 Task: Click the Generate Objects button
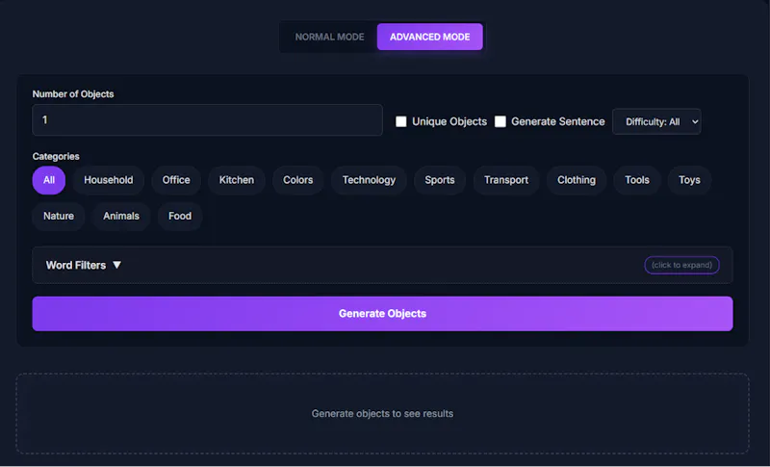pos(382,314)
